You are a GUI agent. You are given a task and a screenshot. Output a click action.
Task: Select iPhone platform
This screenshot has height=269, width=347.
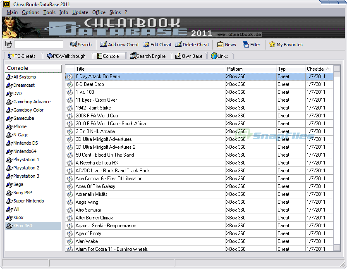tap(33, 126)
